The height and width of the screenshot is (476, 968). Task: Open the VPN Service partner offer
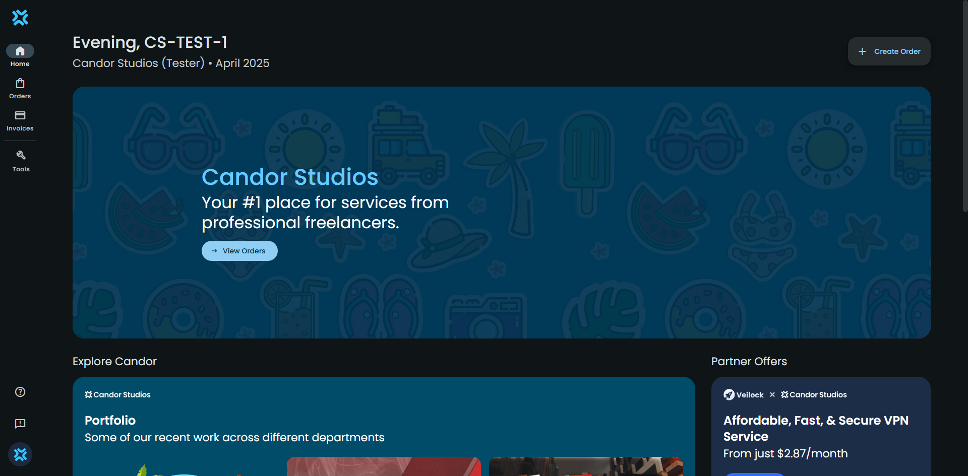816,428
